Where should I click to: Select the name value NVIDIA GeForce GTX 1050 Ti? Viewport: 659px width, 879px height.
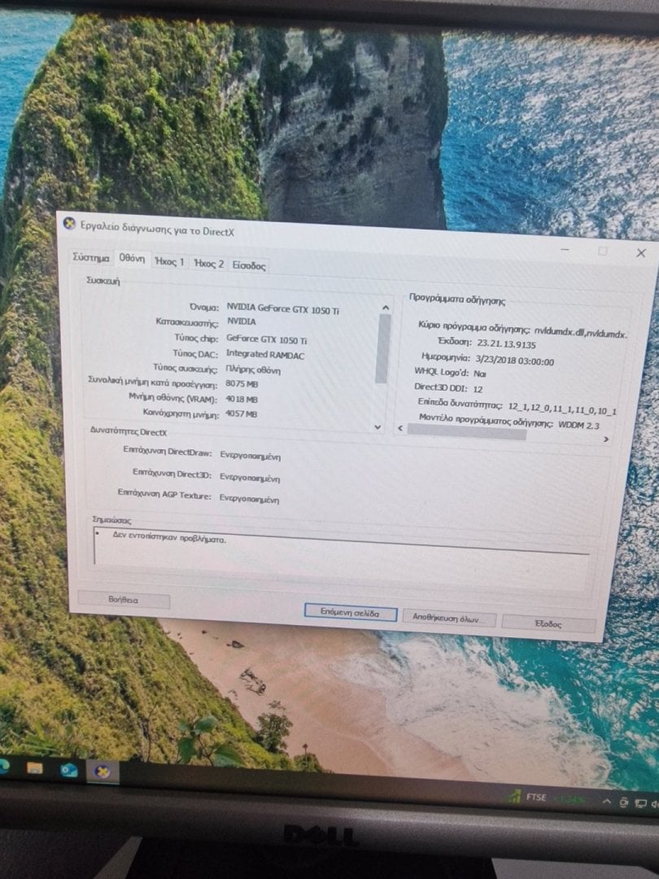click(282, 309)
